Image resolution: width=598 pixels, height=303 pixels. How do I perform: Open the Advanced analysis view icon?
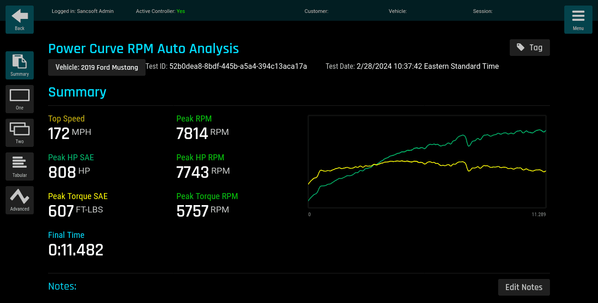click(19, 200)
